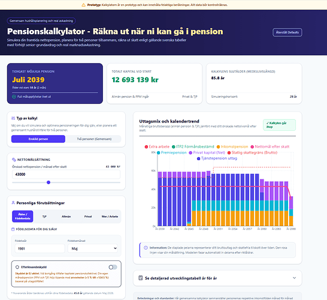
Task: Click the Födelseår input field showing 1981
Action: (40, 248)
